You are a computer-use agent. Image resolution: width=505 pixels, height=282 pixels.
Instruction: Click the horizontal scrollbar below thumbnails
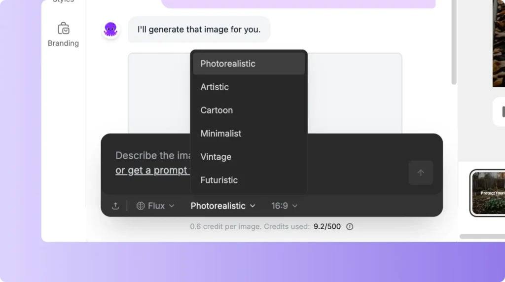coord(482,237)
